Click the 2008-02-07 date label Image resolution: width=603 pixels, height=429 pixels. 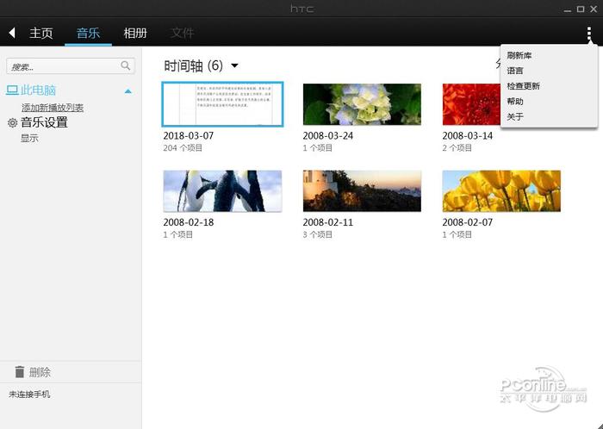click(467, 222)
